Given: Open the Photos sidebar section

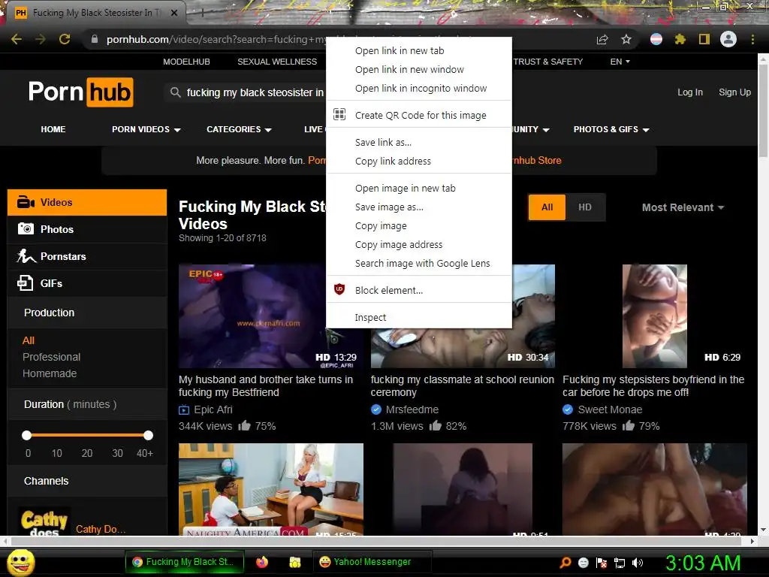Looking at the screenshot, I should 87,229.
